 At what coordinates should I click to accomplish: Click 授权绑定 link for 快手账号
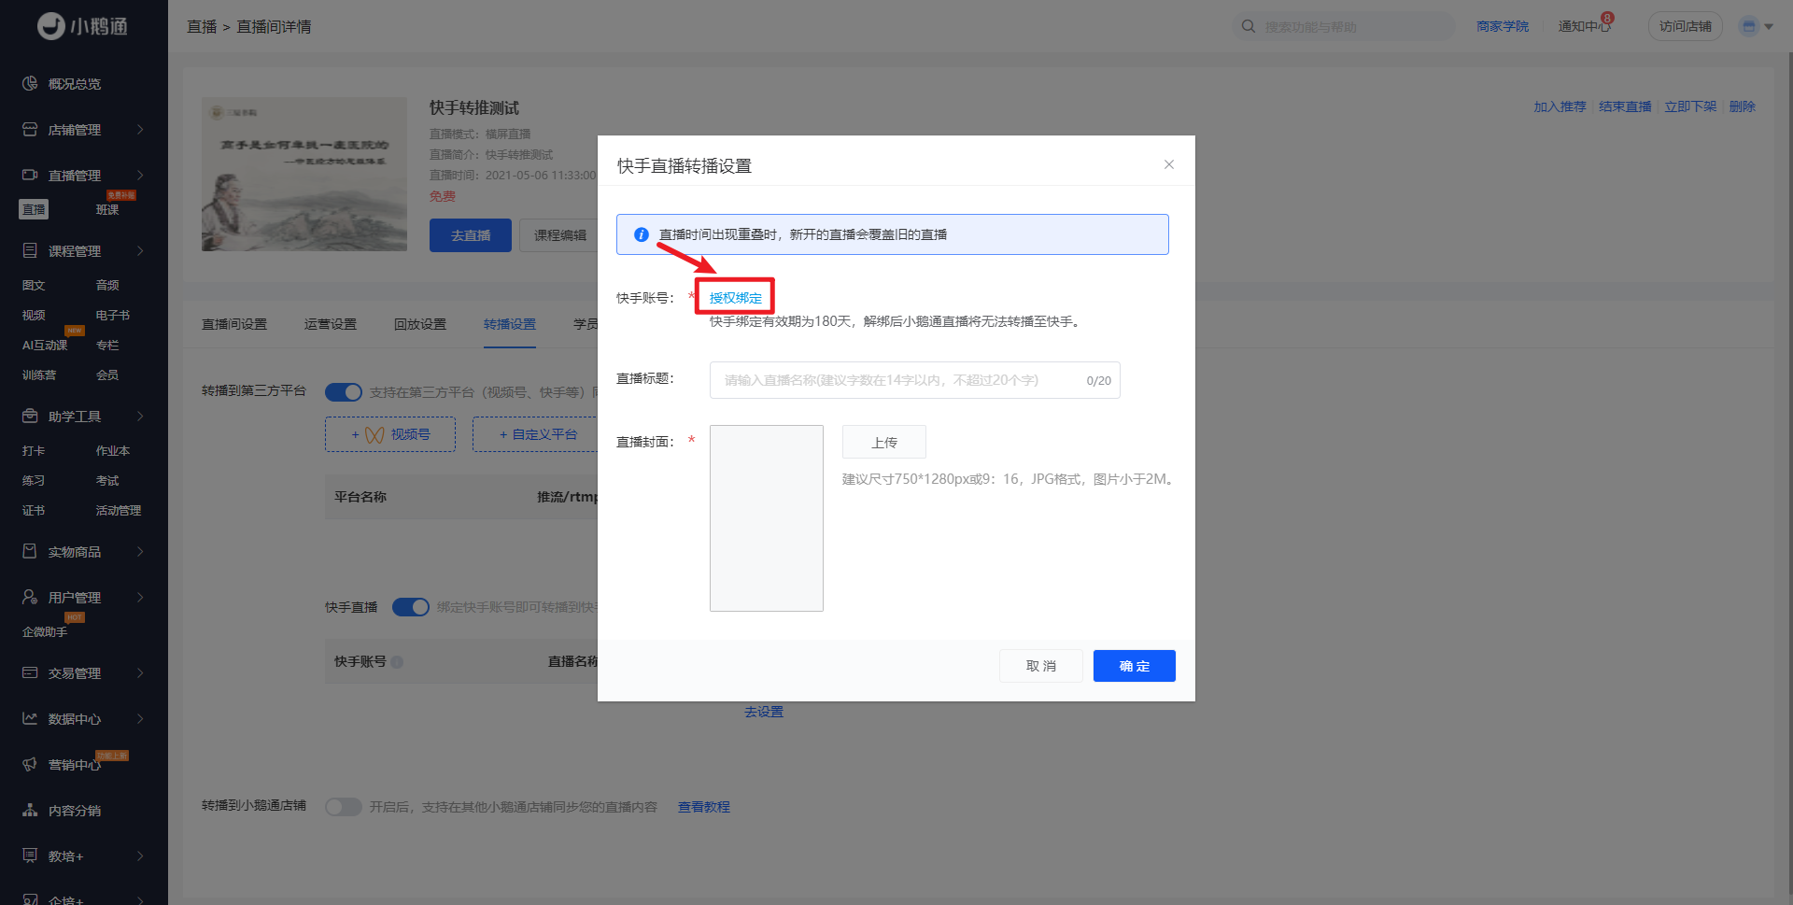[736, 298]
